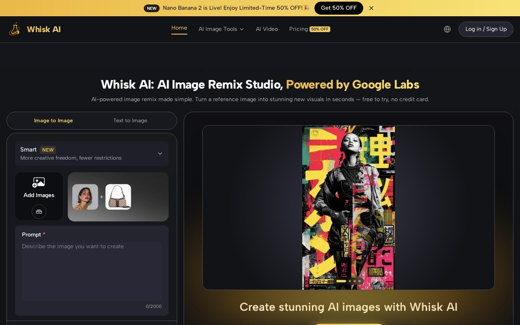
Task: Click the 'Powered by Google Labs' heading text
Action: point(353,84)
